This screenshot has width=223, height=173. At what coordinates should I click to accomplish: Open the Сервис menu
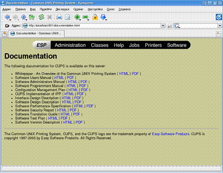click(78, 9)
